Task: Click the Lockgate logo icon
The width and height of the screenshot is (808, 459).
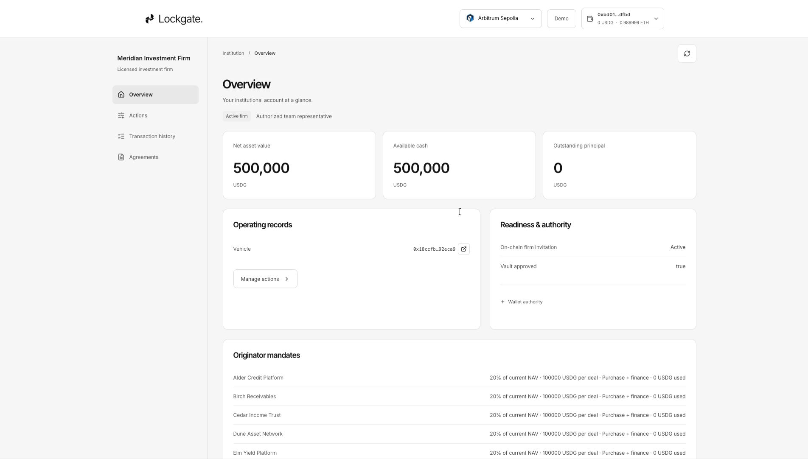Action: [x=149, y=19]
